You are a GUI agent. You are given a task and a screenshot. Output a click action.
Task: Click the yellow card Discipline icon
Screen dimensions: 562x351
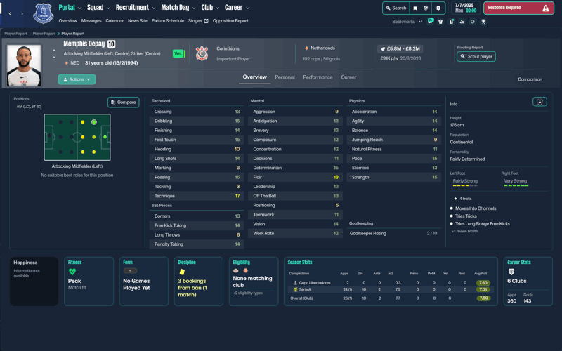[182, 272]
